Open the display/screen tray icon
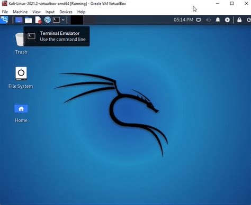This screenshot has height=205, width=251. (199, 20)
